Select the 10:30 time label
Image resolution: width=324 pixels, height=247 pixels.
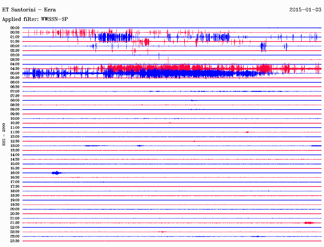[x=15, y=123]
